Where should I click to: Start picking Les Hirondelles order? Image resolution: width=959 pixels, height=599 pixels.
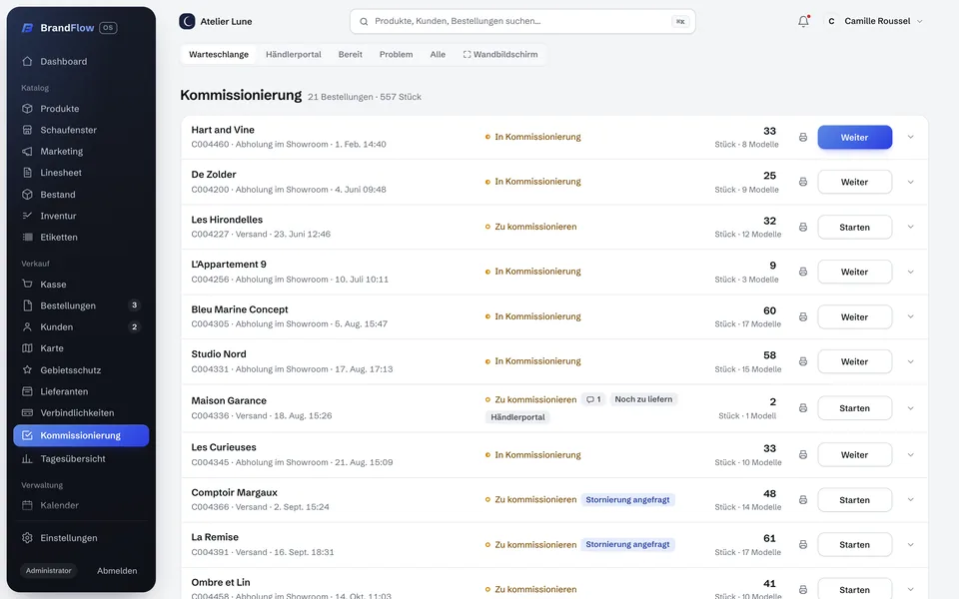[854, 228]
